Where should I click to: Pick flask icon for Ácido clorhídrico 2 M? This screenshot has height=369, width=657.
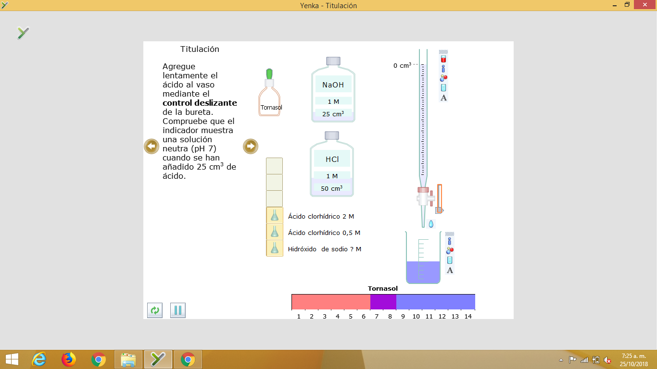pyautogui.click(x=275, y=215)
